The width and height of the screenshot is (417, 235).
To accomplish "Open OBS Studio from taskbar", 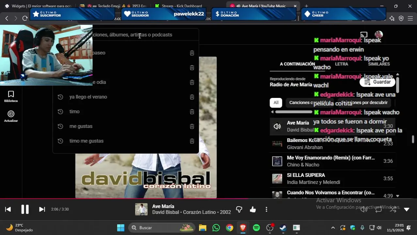I will [x=270, y=228].
